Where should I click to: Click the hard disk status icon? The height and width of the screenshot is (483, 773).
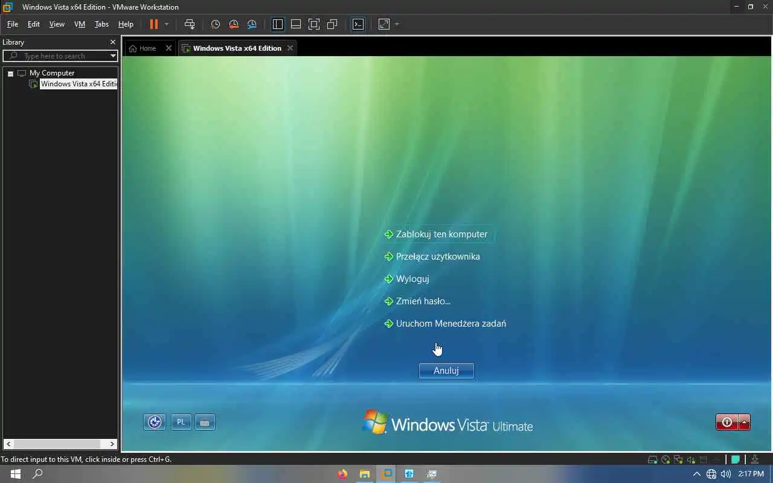coord(652,459)
